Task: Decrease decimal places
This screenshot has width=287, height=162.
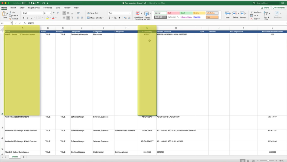Action: tap(129, 18)
